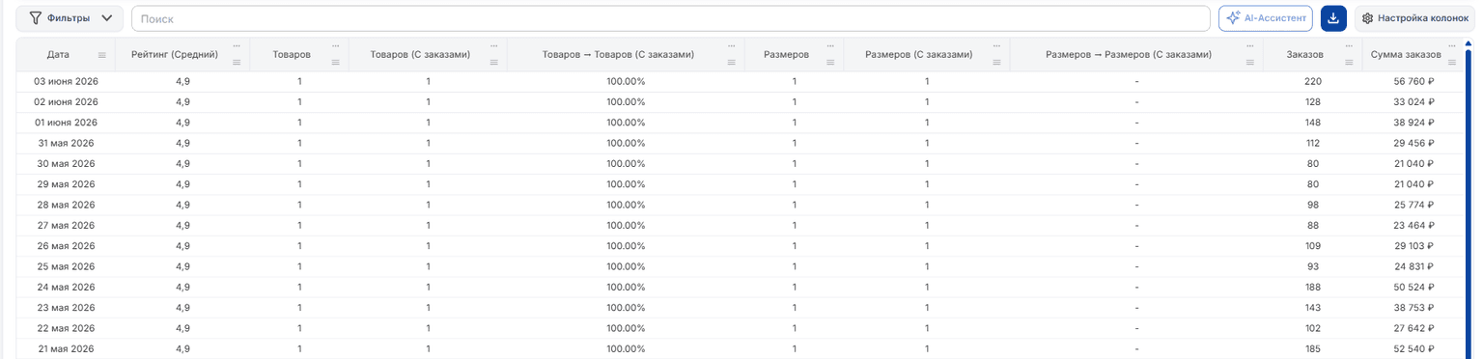Open the Фильтры dropdown

[x=70, y=18]
